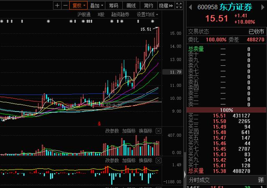The image size is (267, 188).
Task: Open the 复权 dropdown
Action: click(78, 5)
